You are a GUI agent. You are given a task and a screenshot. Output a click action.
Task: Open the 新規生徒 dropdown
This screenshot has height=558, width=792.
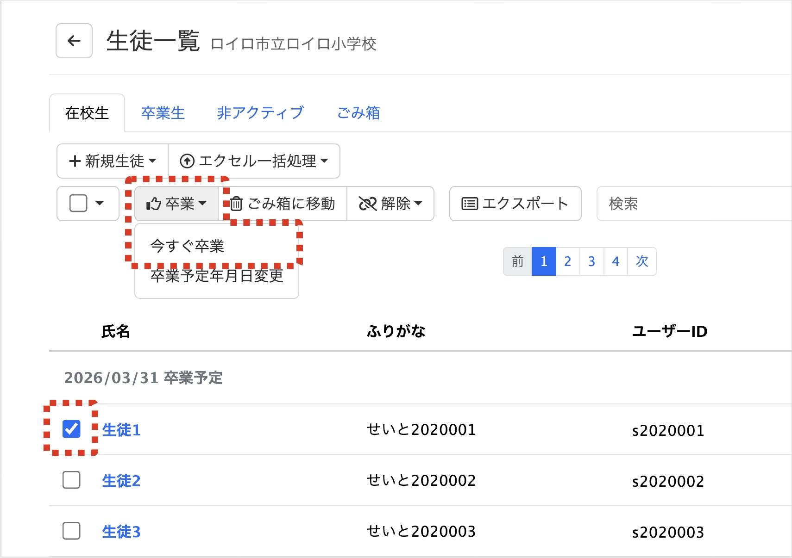point(113,161)
